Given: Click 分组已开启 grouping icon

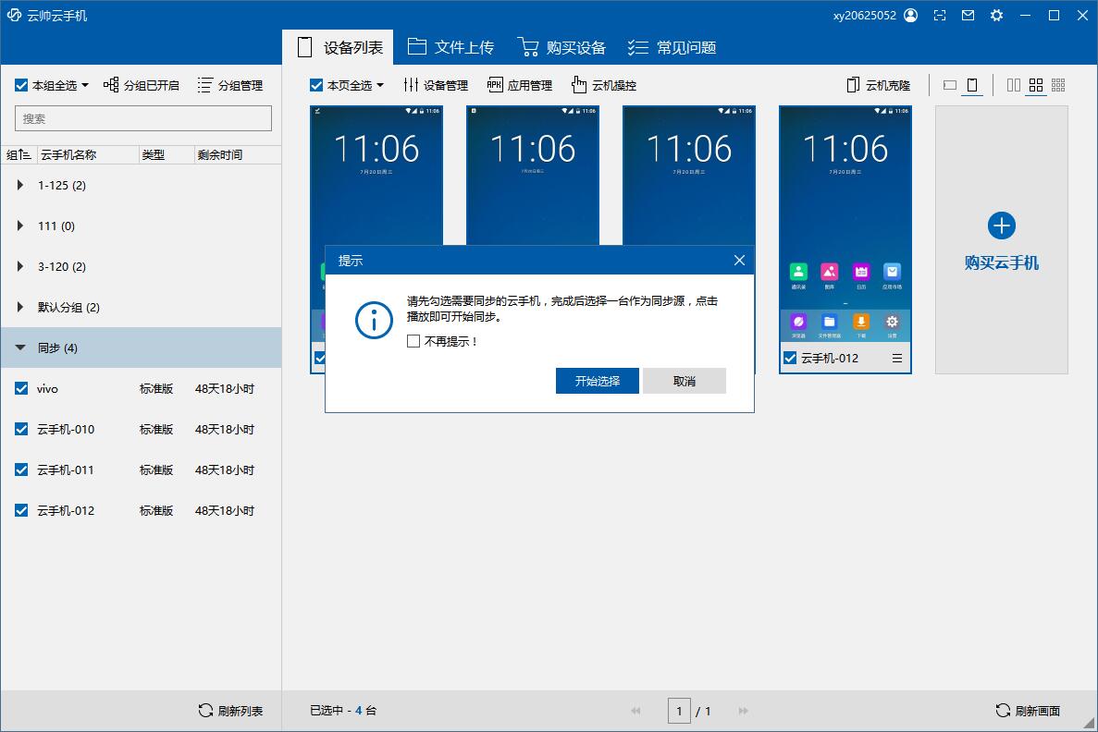Looking at the screenshot, I should coord(111,85).
